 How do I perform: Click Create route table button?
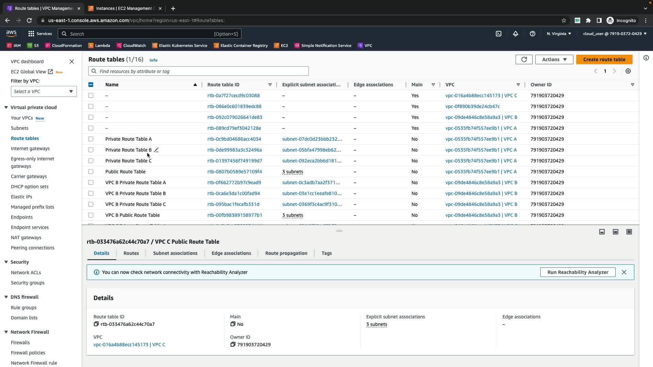[604, 59]
